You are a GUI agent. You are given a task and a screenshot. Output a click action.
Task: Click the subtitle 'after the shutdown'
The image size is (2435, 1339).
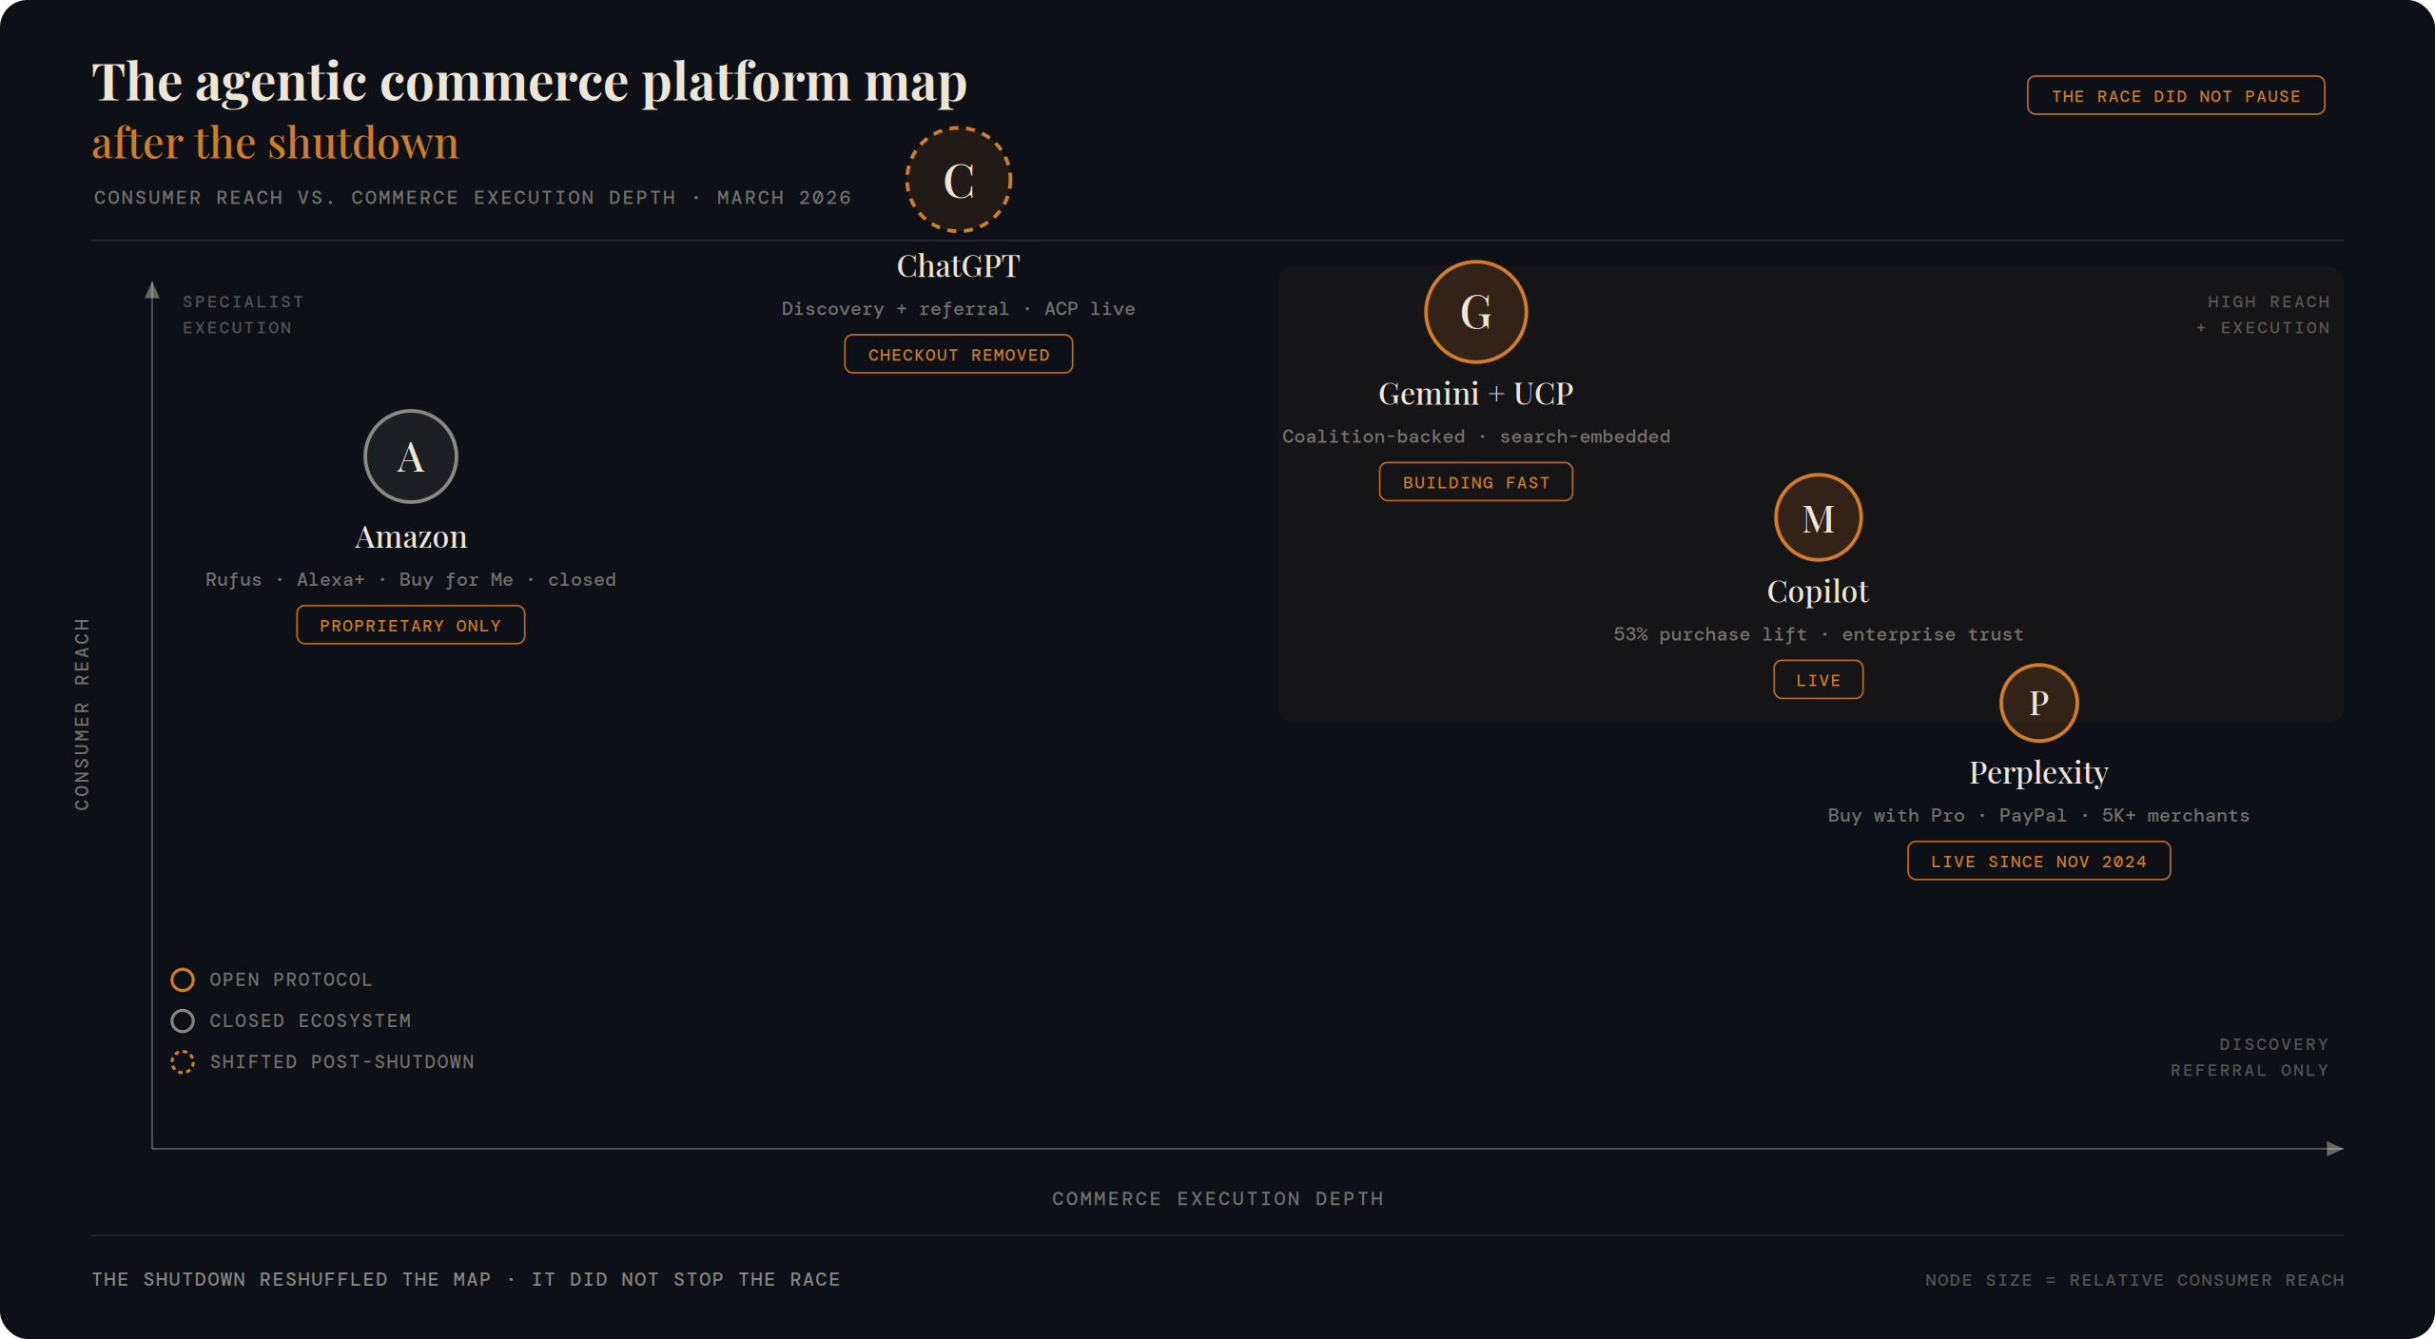pos(275,144)
